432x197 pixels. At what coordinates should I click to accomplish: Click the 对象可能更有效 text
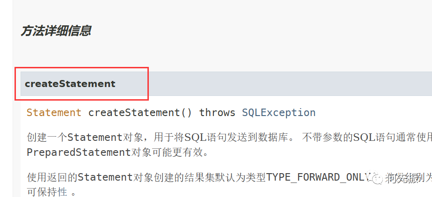click(x=169, y=153)
